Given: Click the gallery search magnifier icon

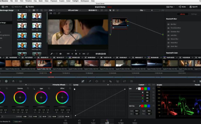Looking at the screenshot, I should click(x=41, y=10).
